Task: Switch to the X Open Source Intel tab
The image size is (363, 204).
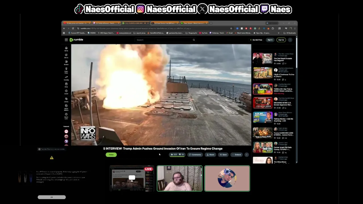Action: (165, 23)
